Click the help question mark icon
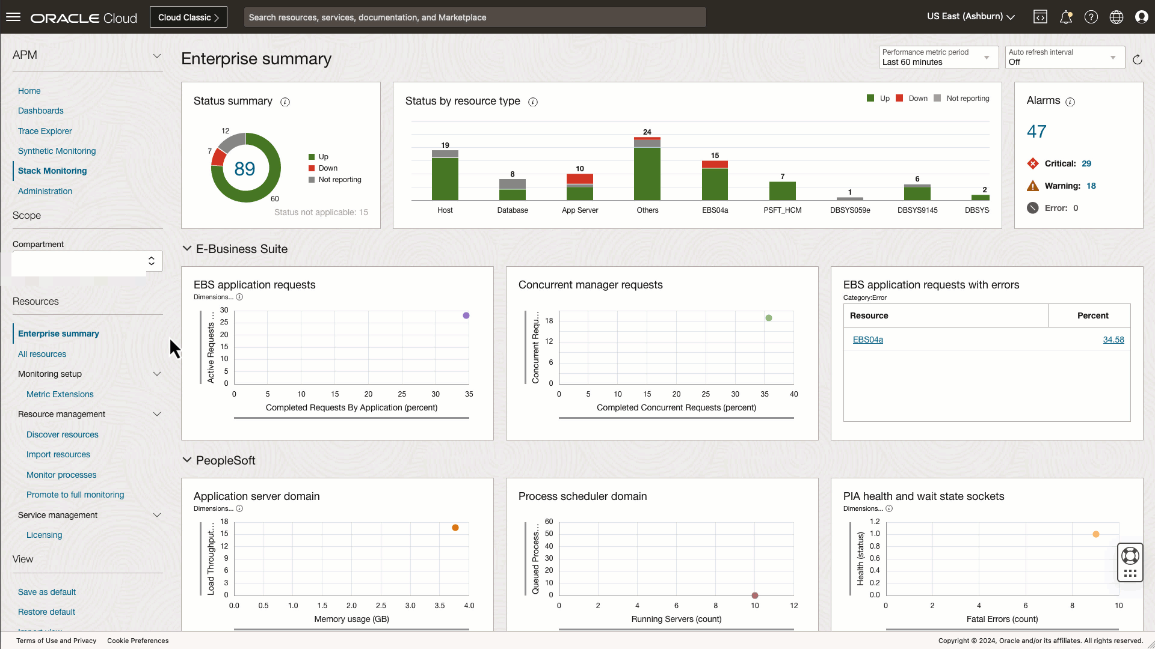1155x649 pixels. [x=1091, y=17]
